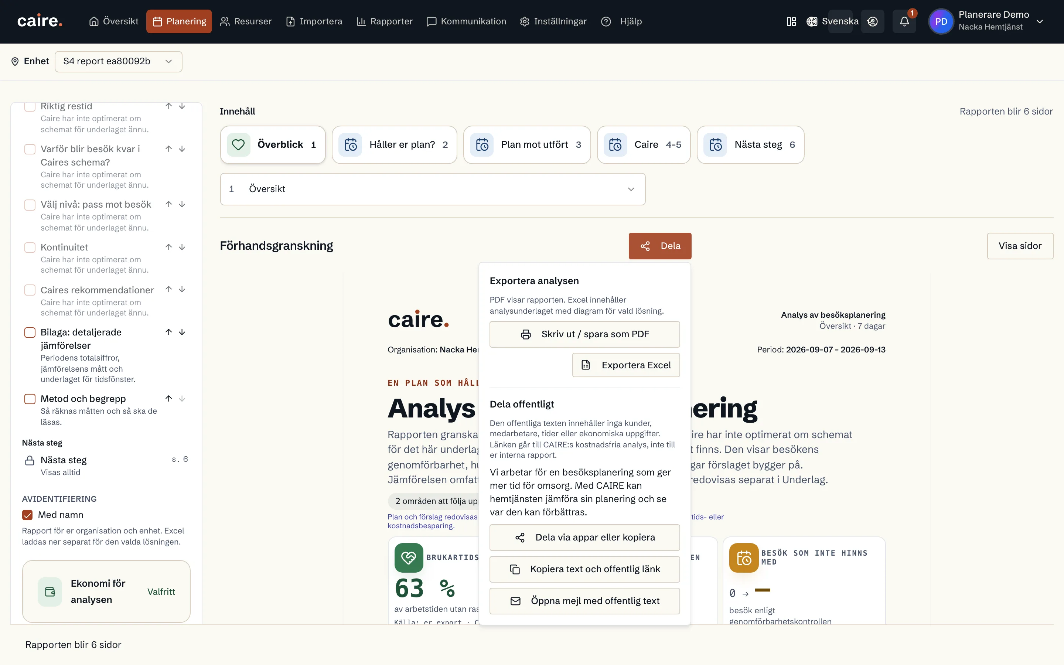This screenshot has height=665, width=1064.
Task: Click the caire logo in header
Action: [x=40, y=21]
